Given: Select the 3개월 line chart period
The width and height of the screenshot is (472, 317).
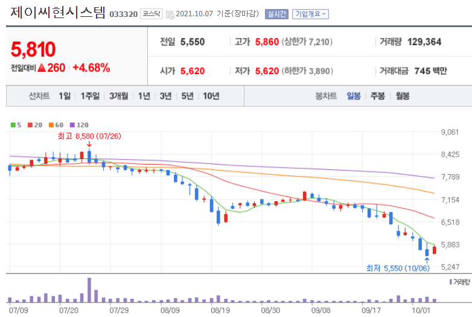Looking at the screenshot, I should [118, 96].
